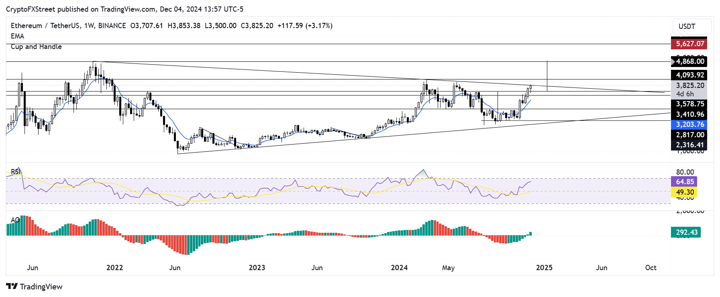Click the 4,868.00 price level label
This screenshot has width=720, height=297.
(x=689, y=61)
